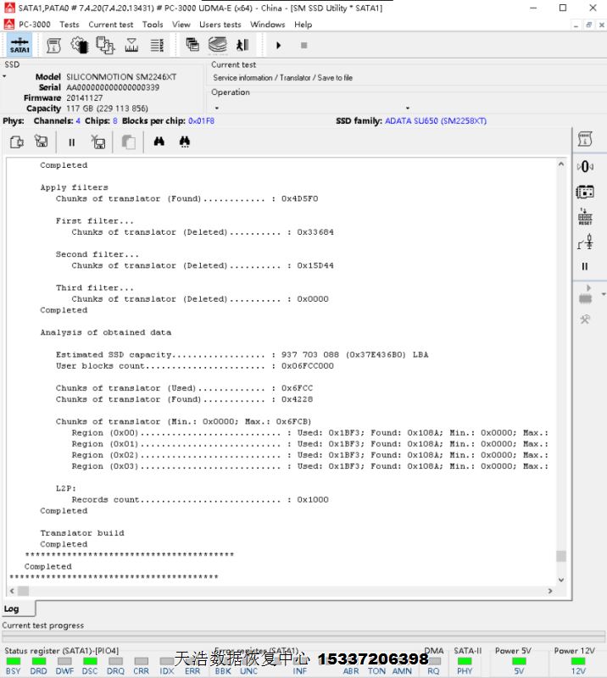Expand the dropdown arrow beside the chip icon
607x678 pixels.
(x=603, y=294)
